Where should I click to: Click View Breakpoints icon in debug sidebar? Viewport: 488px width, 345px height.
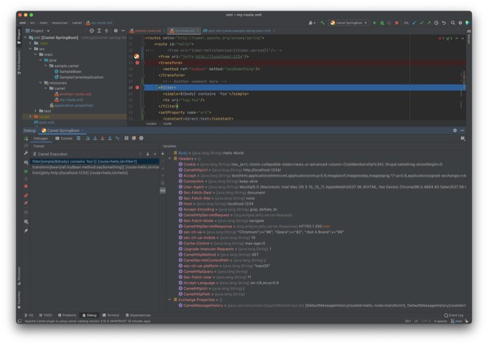click(26, 196)
